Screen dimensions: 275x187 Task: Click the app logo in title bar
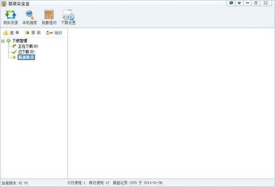tap(4, 4)
